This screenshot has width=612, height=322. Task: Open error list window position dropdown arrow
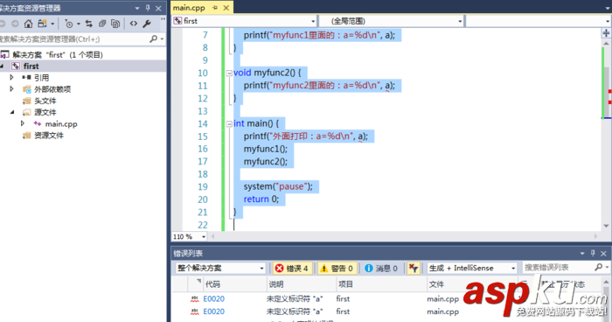pyautogui.click(x=582, y=253)
